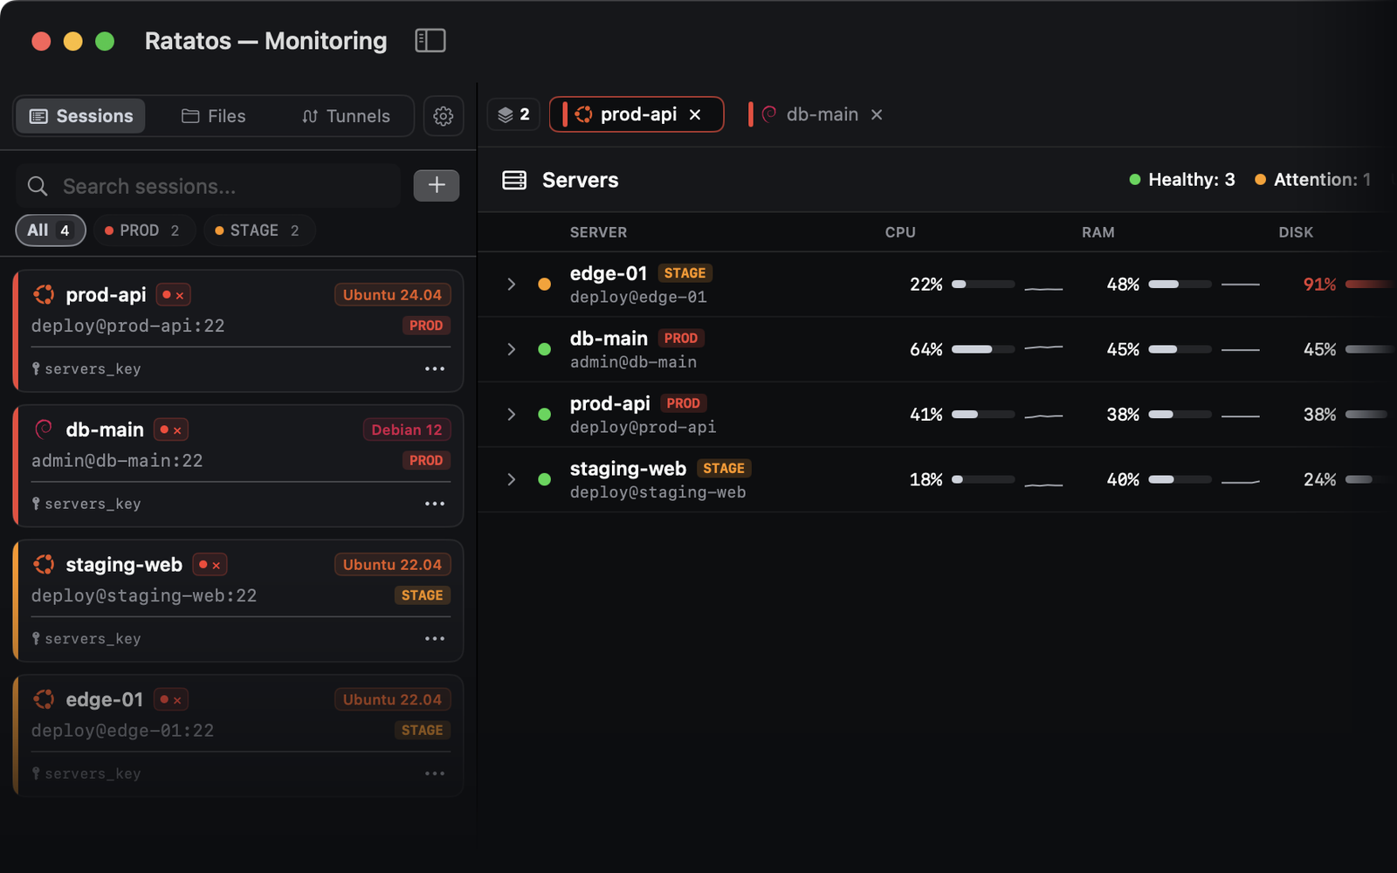Filter sessions by PROD chip
This screenshot has width=1397, height=873.
pos(142,230)
